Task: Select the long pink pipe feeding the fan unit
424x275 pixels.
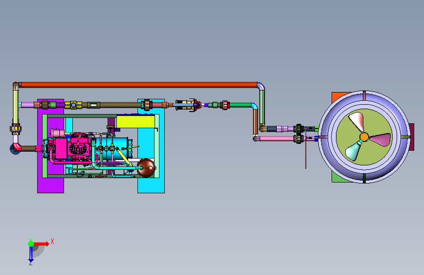Action: click(276, 138)
